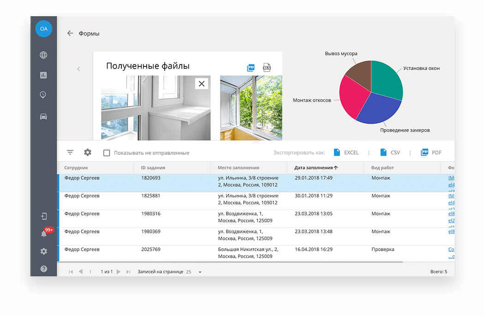
Task: Open the balcony trees photo thumbnail
Action: click(251, 107)
